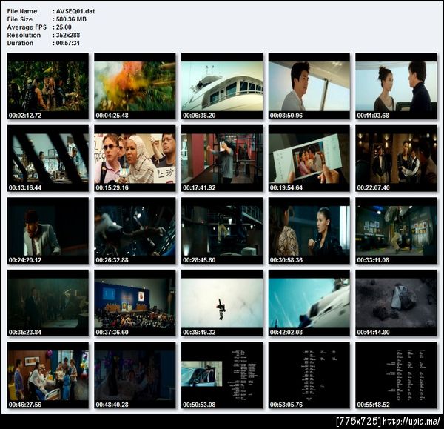Select the yacht thumbnail at 00:06:38.20
This screenshot has height=429, width=444.
pyautogui.click(x=222, y=86)
